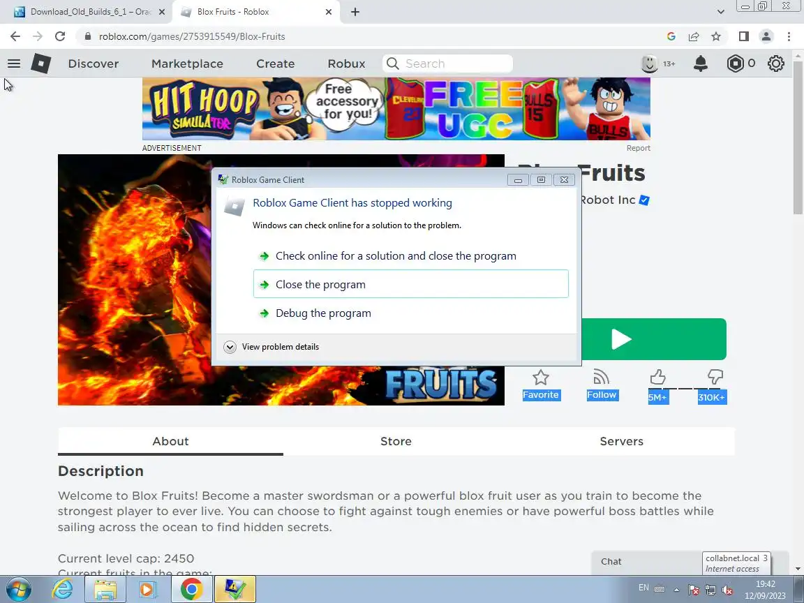Open the Chat panel
Image resolution: width=804 pixels, height=603 pixels.
coord(646,562)
